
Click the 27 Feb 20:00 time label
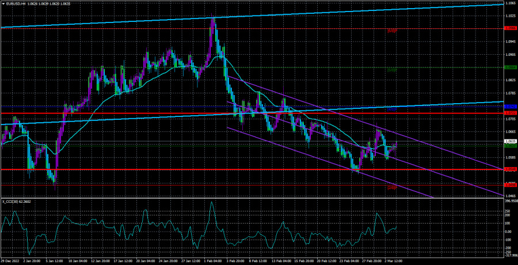click(373, 261)
